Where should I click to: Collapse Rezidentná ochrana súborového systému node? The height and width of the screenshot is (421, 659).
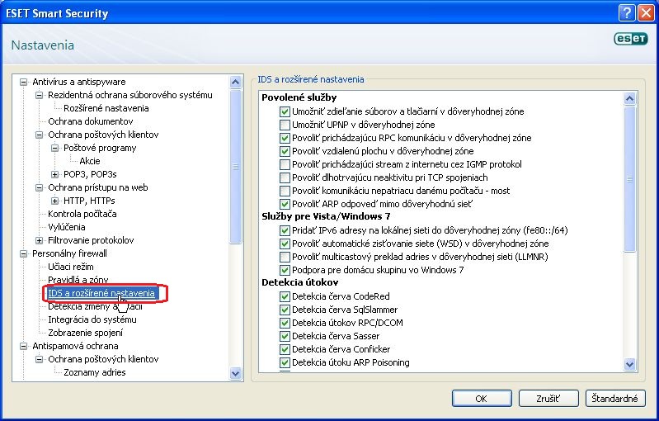point(39,95)
